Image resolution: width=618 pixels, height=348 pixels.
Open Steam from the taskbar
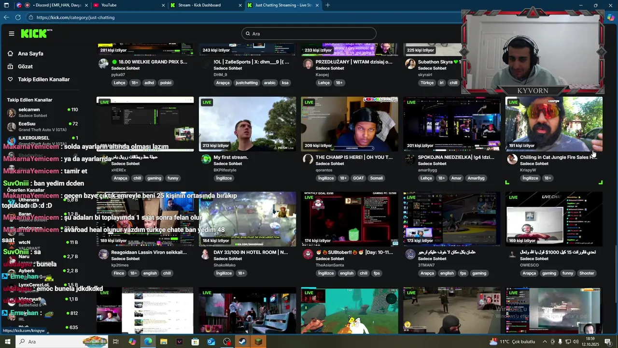[x=242, y=342]
